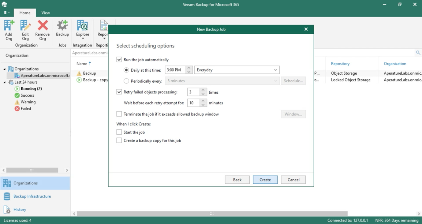Click the disabled Schedule... button

pos(293,81)
